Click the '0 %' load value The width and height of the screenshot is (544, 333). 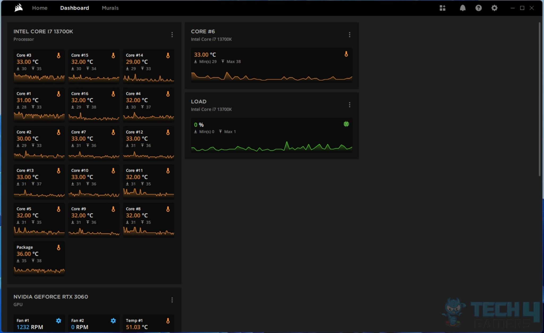pyautogui.click(x=199, y=125)
